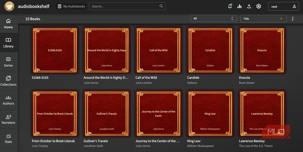Open the King Lear book cover
This screenshot has height=152, width=303.
210,114
